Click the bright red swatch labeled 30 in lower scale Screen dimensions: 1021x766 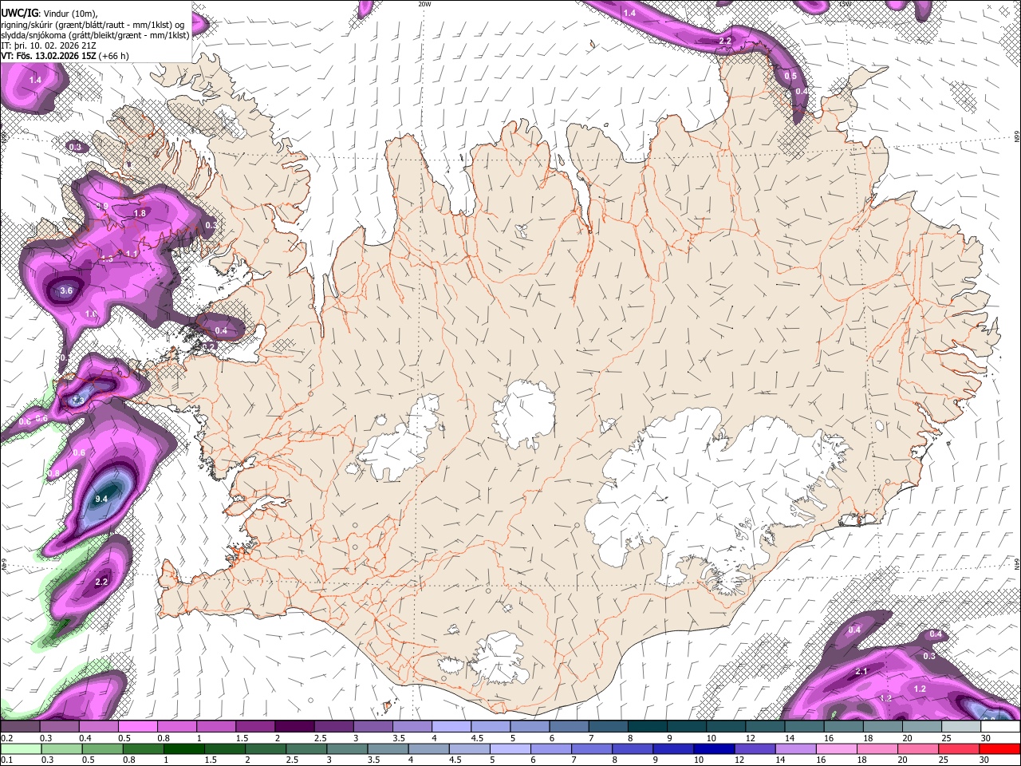(x=1000, y=748)
